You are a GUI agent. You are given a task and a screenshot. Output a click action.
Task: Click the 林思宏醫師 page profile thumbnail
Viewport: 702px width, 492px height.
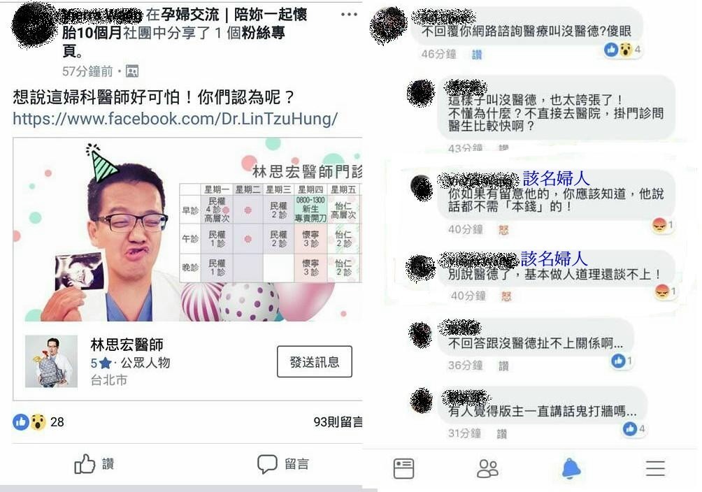point(51,361)
